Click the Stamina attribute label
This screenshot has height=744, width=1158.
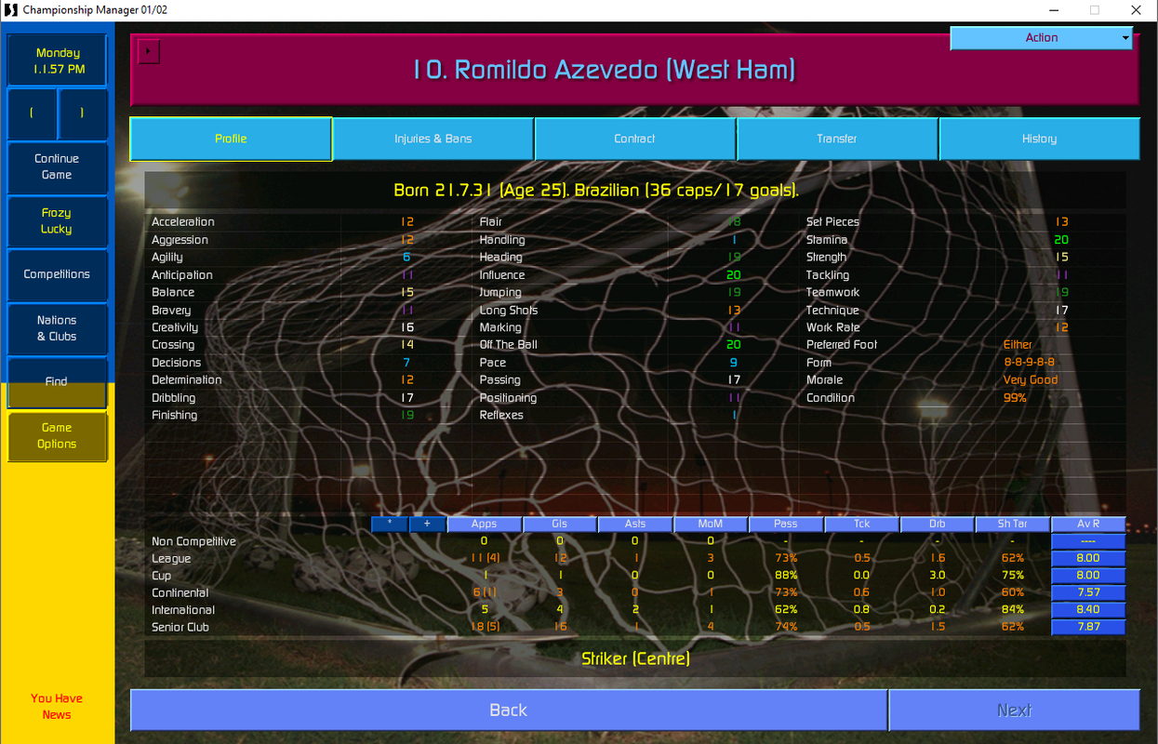pyautogui.click(x=827, y=240)
